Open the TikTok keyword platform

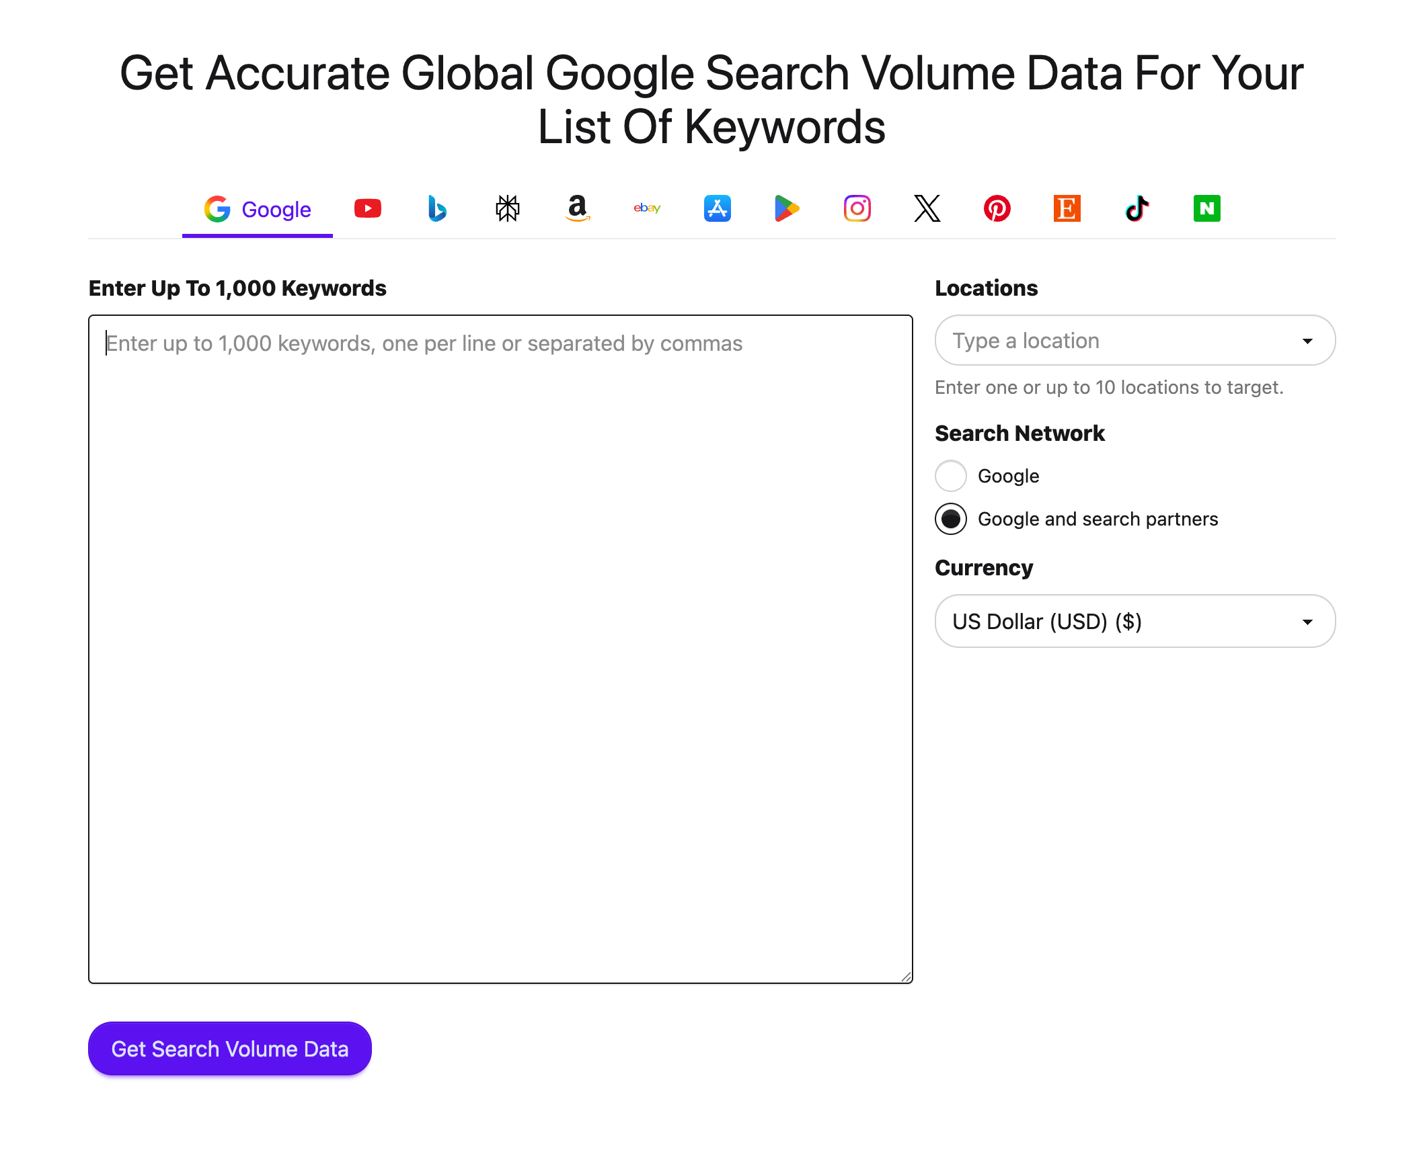coord(1137,208)
